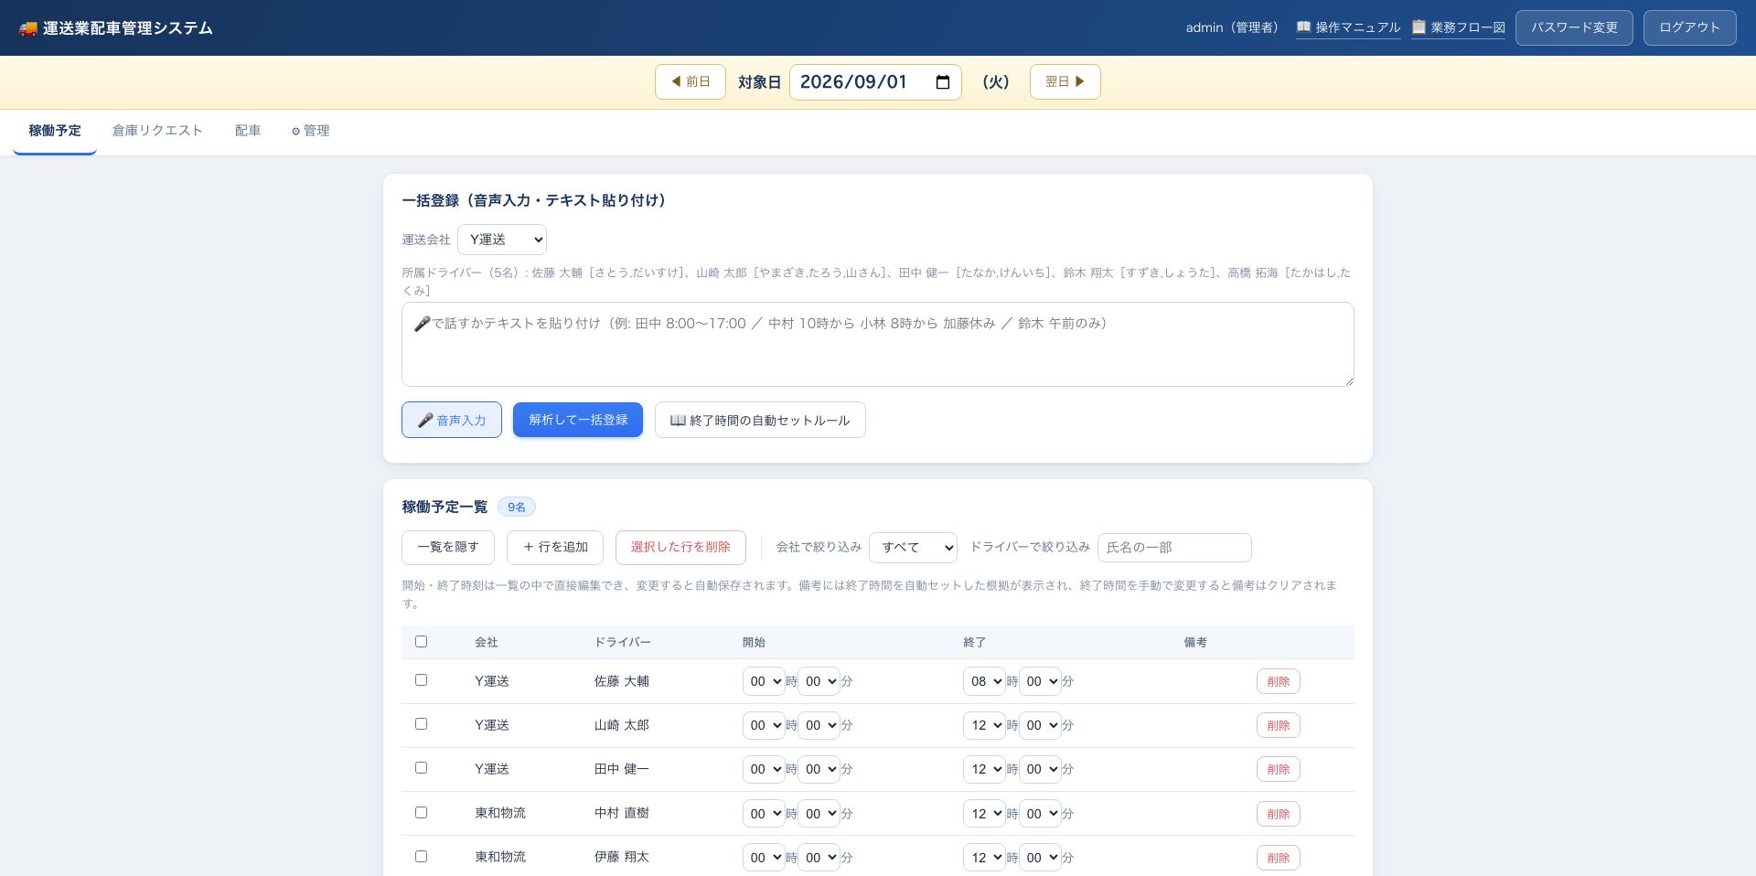This screenshot has width=1756, height=876.
Task: Open end hour dropdown for 中村 直樹
Action: (x=984, y=814)
